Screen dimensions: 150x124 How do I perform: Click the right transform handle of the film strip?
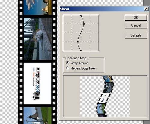pyautogui.click(x=57, y=75)
